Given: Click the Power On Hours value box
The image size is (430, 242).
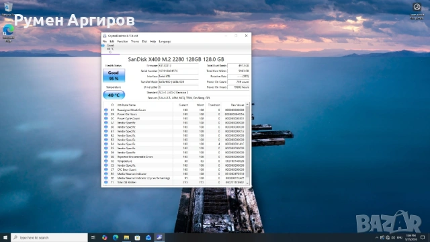Looking at the screenshot, I should (239, 87).
